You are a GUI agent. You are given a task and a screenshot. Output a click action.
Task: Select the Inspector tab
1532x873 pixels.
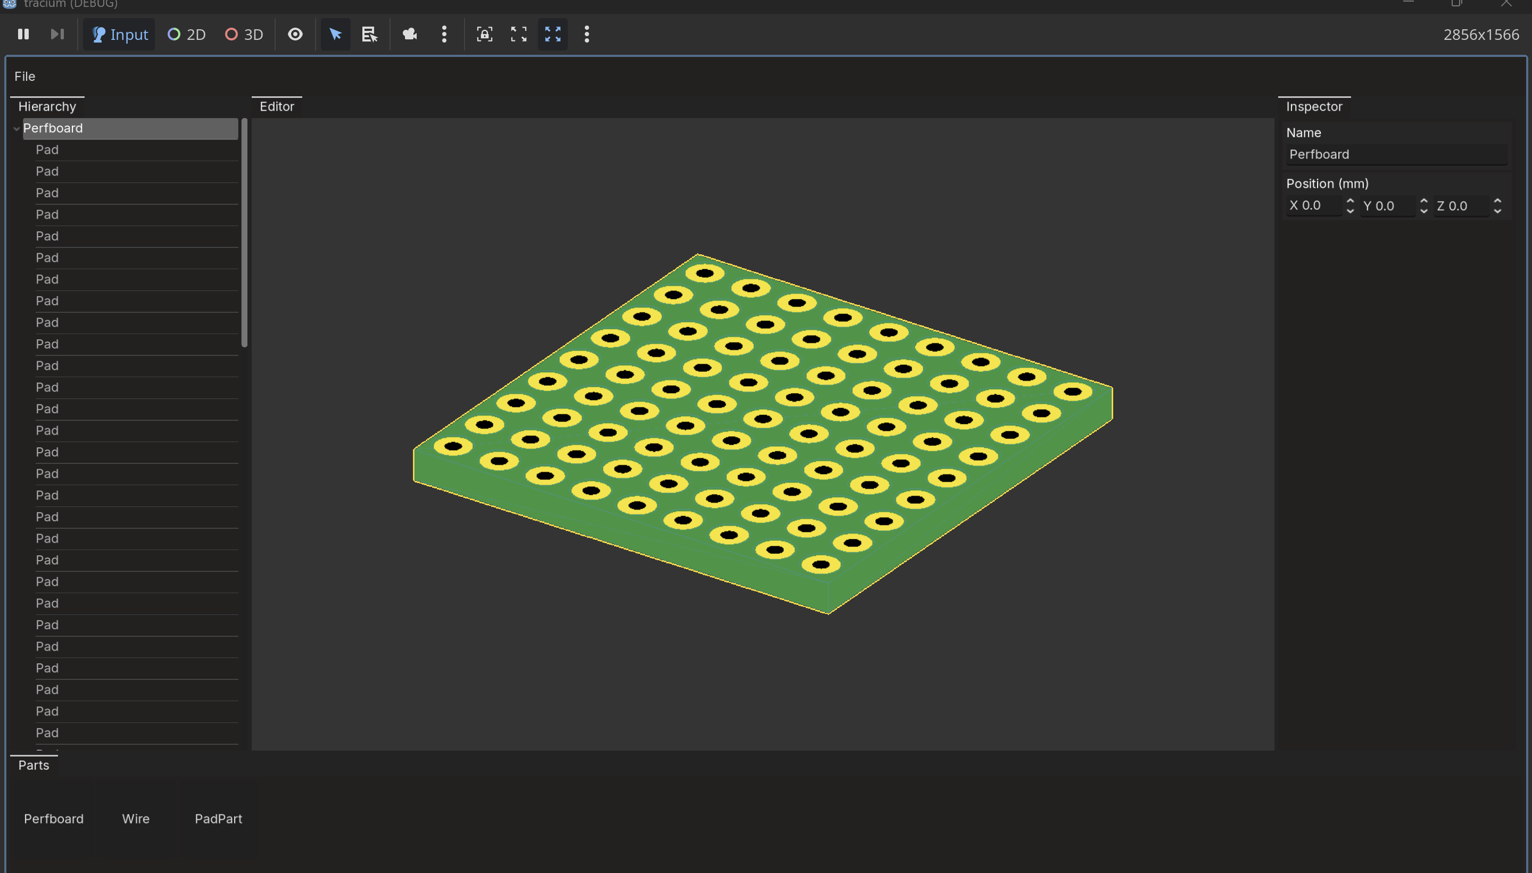point(1314,106)
